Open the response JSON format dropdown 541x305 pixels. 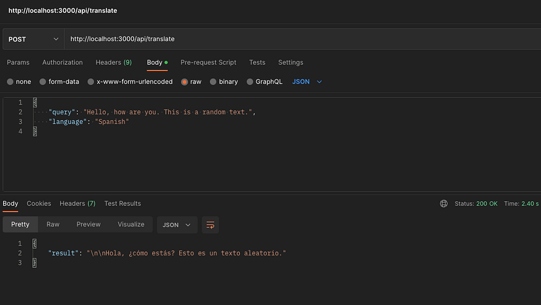click(x=177, y=225)
